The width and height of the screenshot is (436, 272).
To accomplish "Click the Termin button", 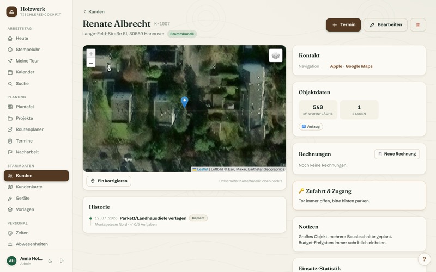I will (343, 25).
